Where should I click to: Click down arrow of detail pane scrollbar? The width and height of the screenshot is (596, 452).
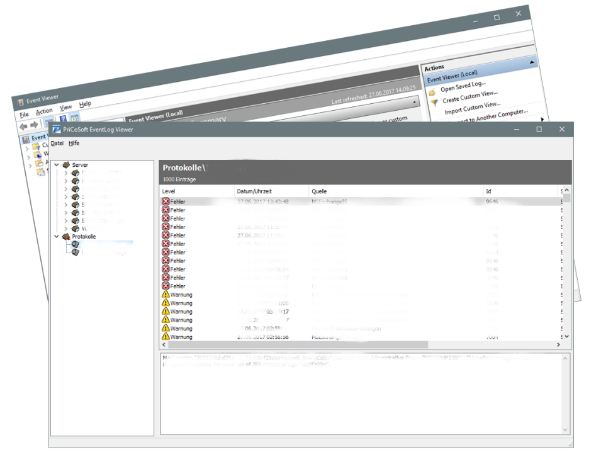click(565, 430)
